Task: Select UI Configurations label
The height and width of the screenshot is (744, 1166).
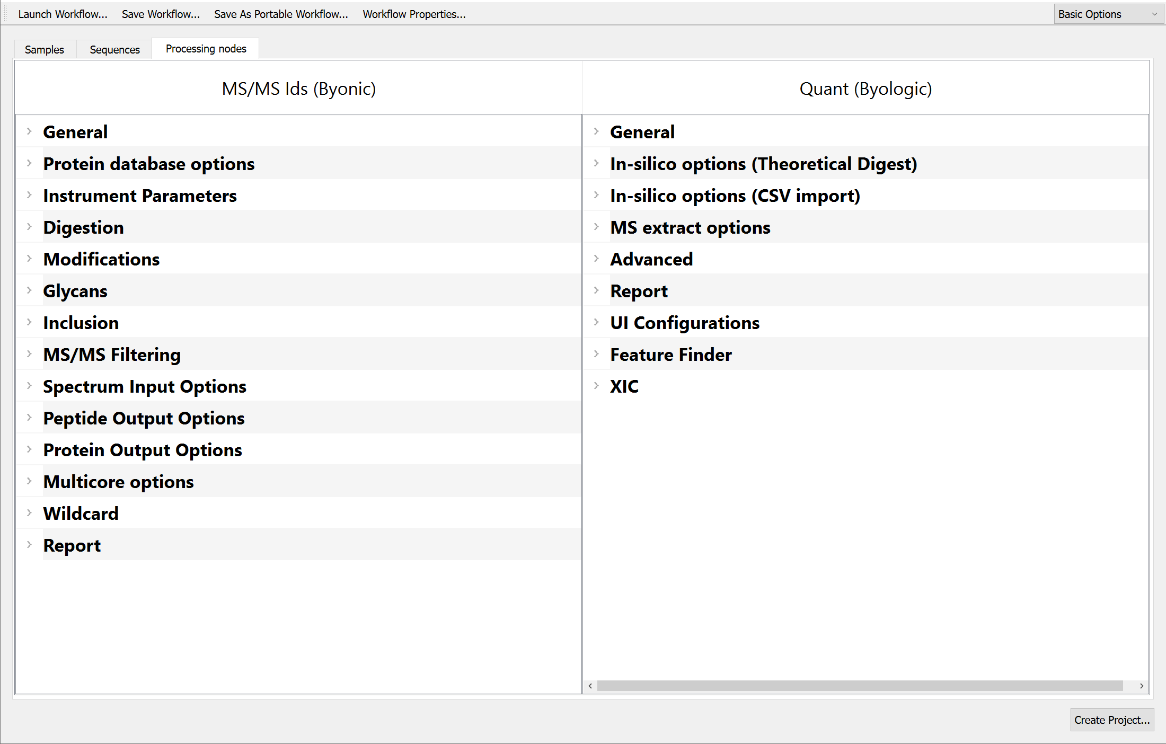Action: 685,323
